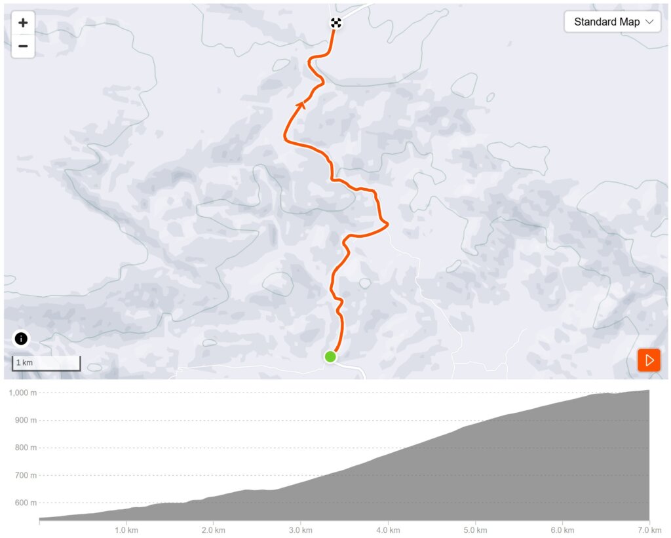Click the 1,000 m elevation label
Image resolution: width=671 pixels, height=538 pixels.
22,393
